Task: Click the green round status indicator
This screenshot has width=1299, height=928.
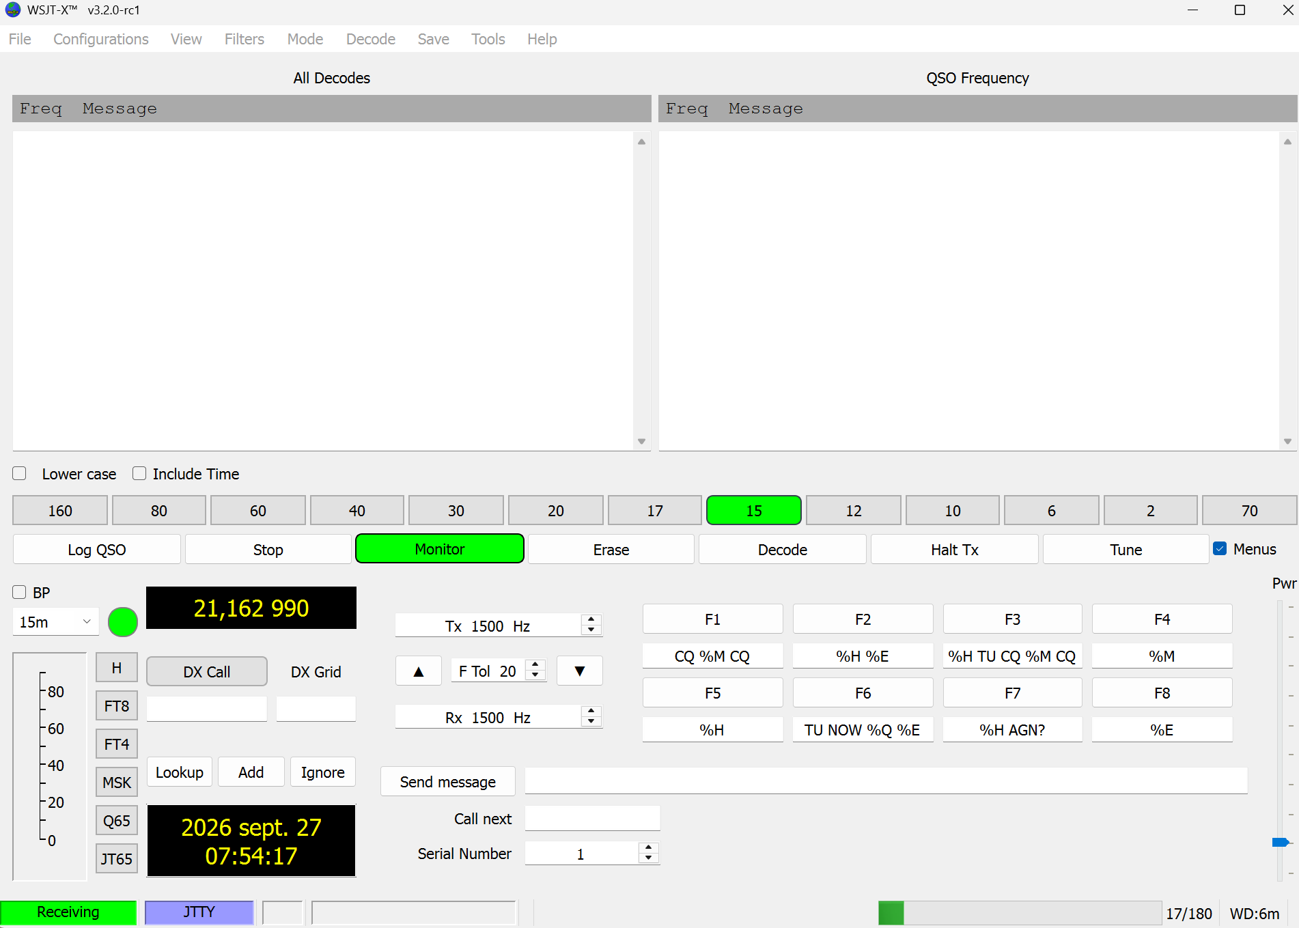Action: 123,622
